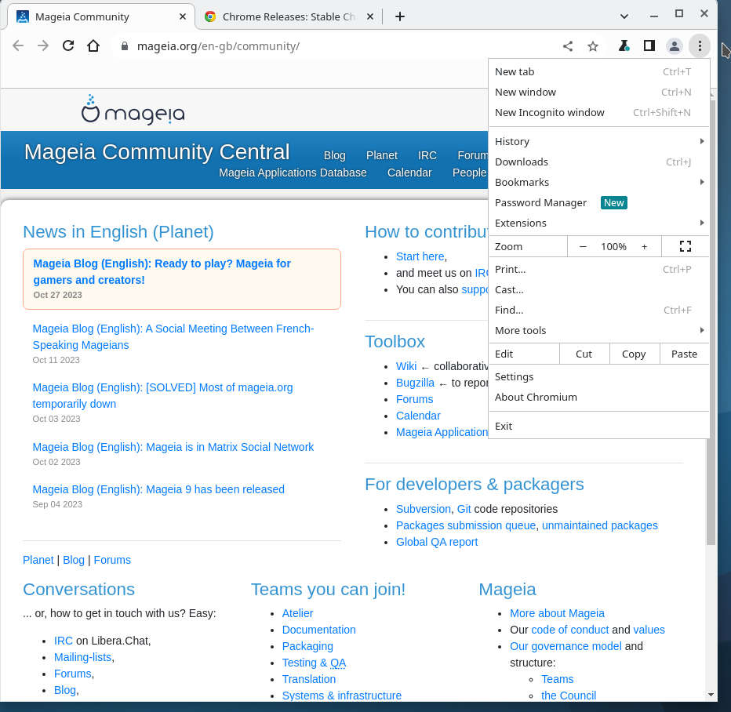Open the 'More about Mageia' link
The width and height of the screenshot is (731, 712).
click(x=557, y=614)
